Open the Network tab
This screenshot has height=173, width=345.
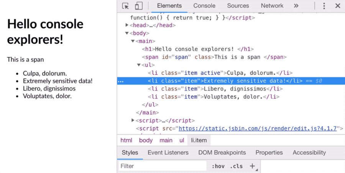pyautogui.click(x=272, y=6)
